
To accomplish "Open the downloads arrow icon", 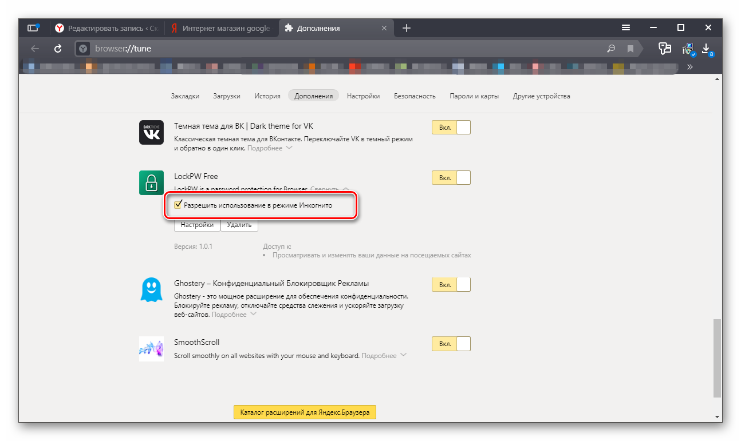I will (x=706, y=48).
